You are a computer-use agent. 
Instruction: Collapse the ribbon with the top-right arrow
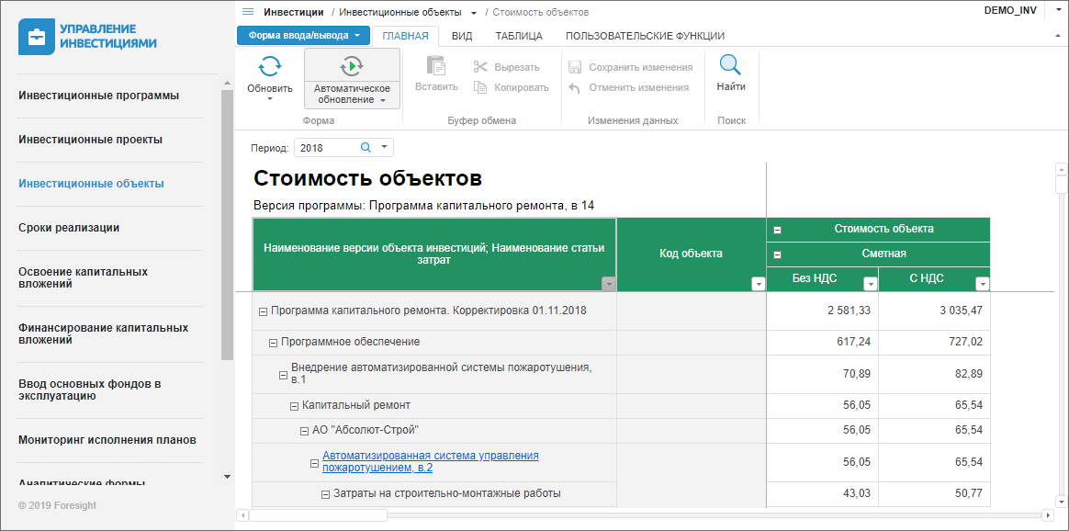click(x=1057, y=36)
